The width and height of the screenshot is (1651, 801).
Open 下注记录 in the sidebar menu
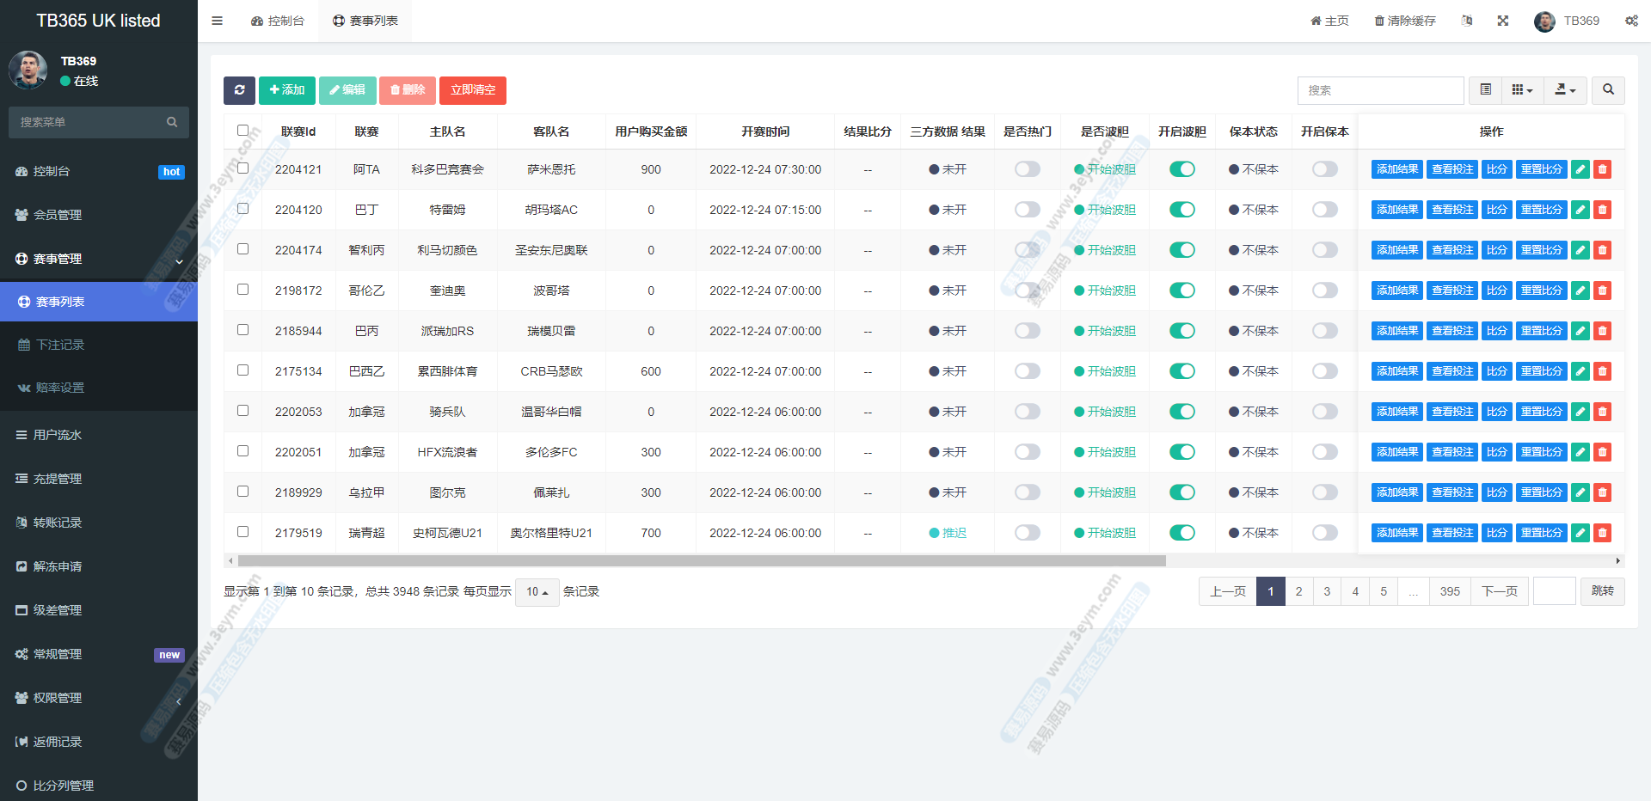pos(60,345)
